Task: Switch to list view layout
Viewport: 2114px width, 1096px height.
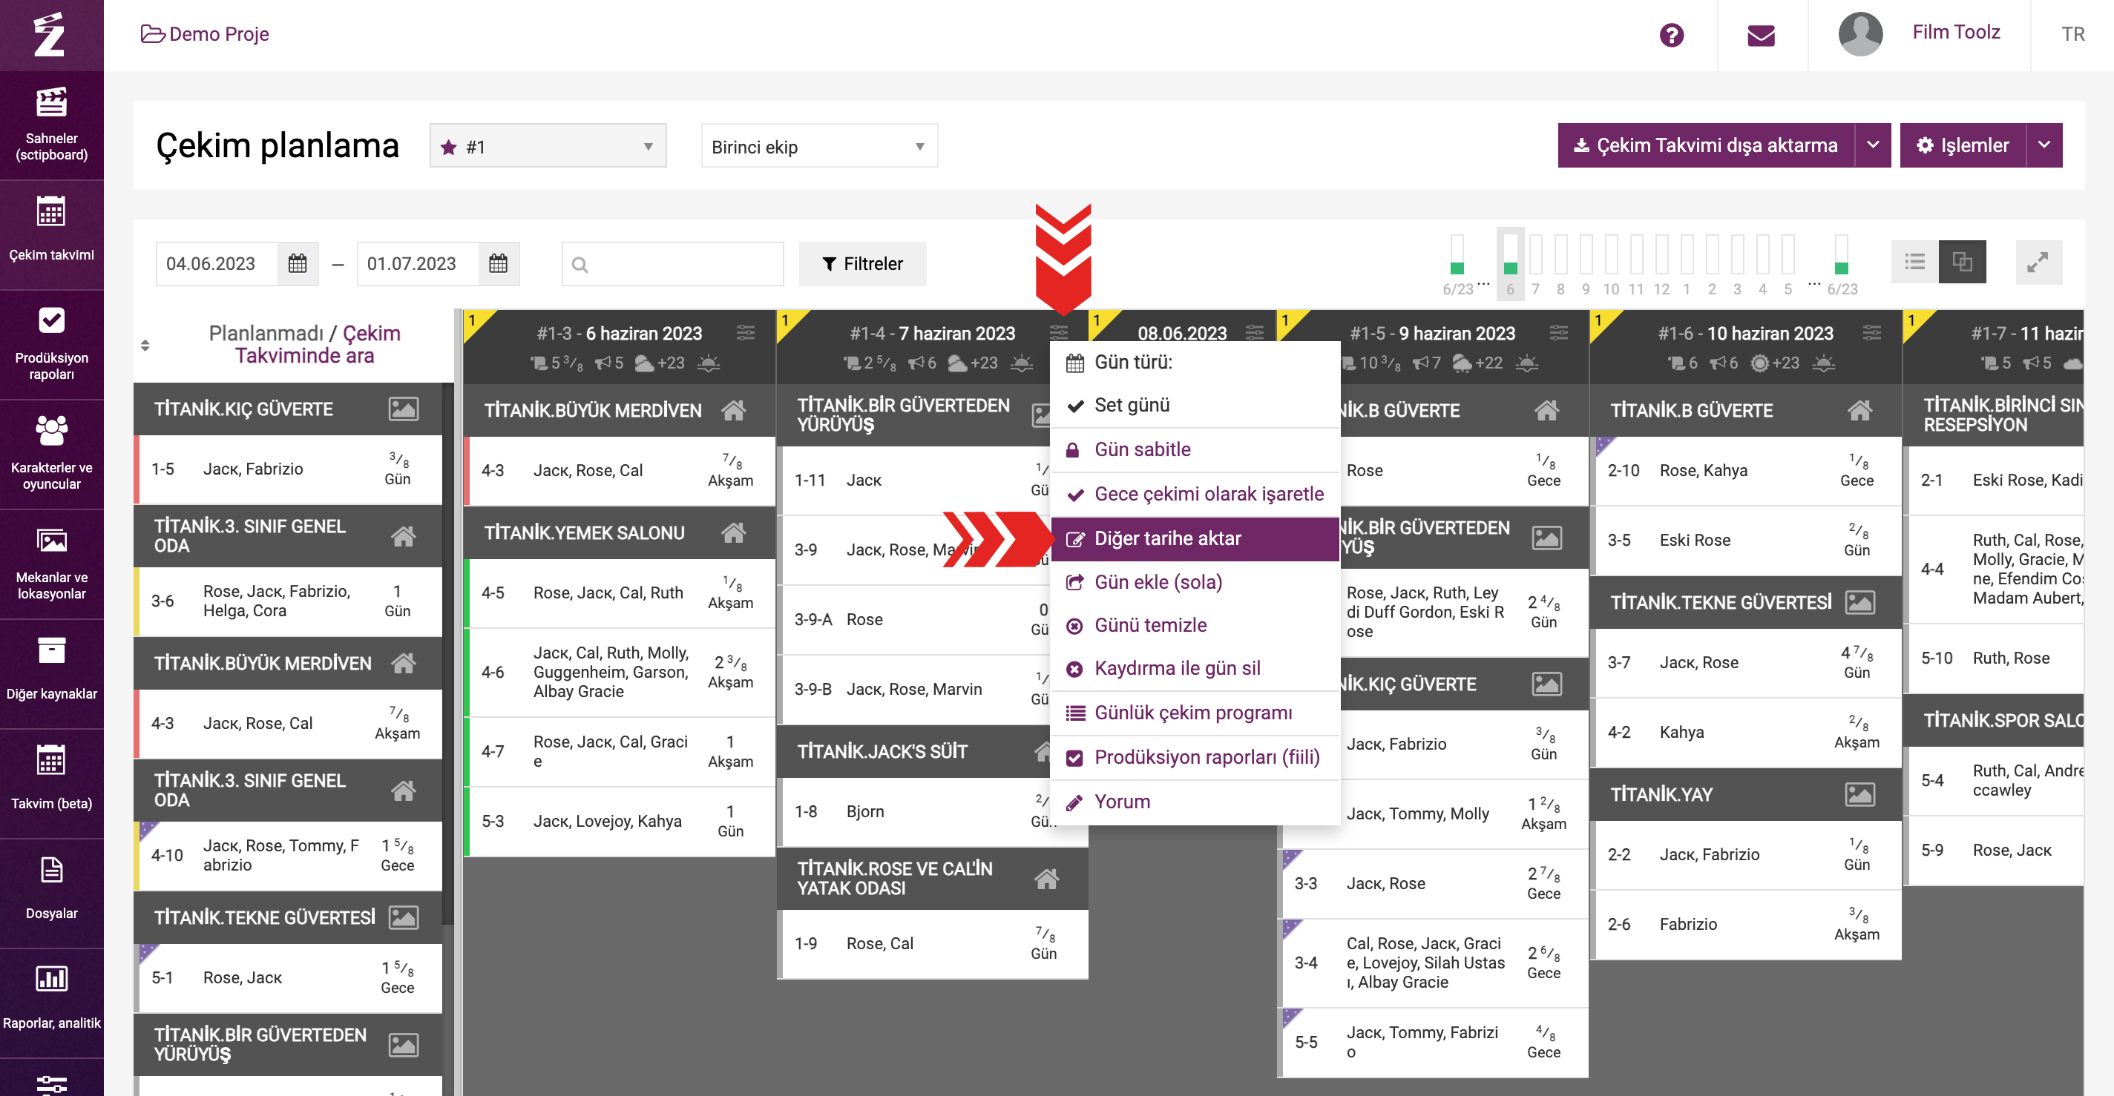Action: click(1914, 263)
